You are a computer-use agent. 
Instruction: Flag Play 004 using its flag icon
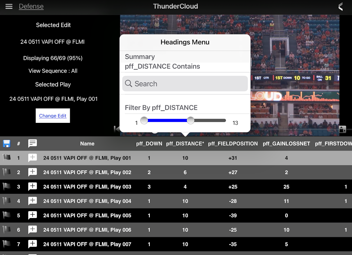coord(6,201)
